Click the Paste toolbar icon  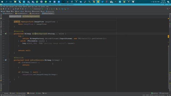coord(18,9)
